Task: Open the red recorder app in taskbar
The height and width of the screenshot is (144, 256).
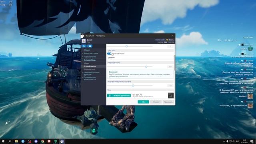Action: [x=49, y=141]
